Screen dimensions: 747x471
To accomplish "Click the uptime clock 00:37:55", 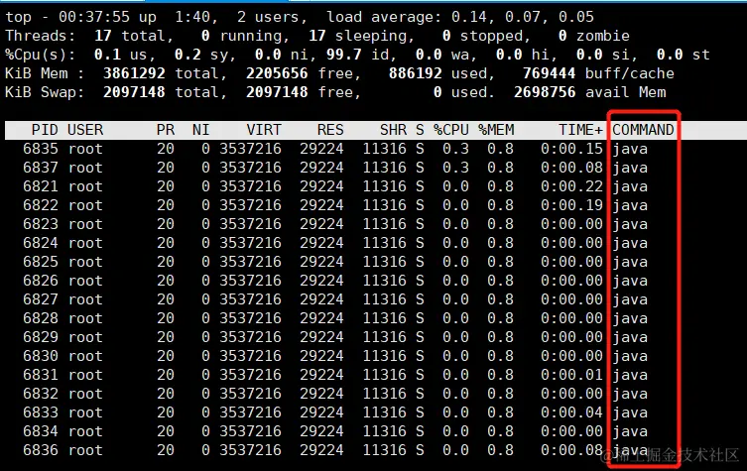I will pyautogui.click(x=94, y=17).
